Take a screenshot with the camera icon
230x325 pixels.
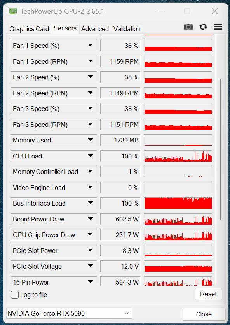click(188, 27)
